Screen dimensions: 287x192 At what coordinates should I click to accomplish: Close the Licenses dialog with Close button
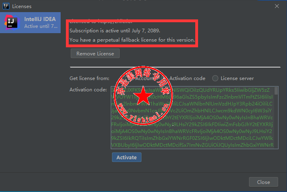[x=264, y=182]
